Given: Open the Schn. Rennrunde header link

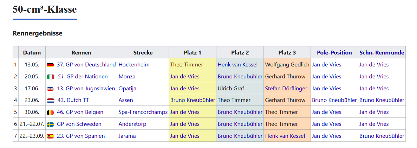Looking at the screenshot, I should [382, 53].
